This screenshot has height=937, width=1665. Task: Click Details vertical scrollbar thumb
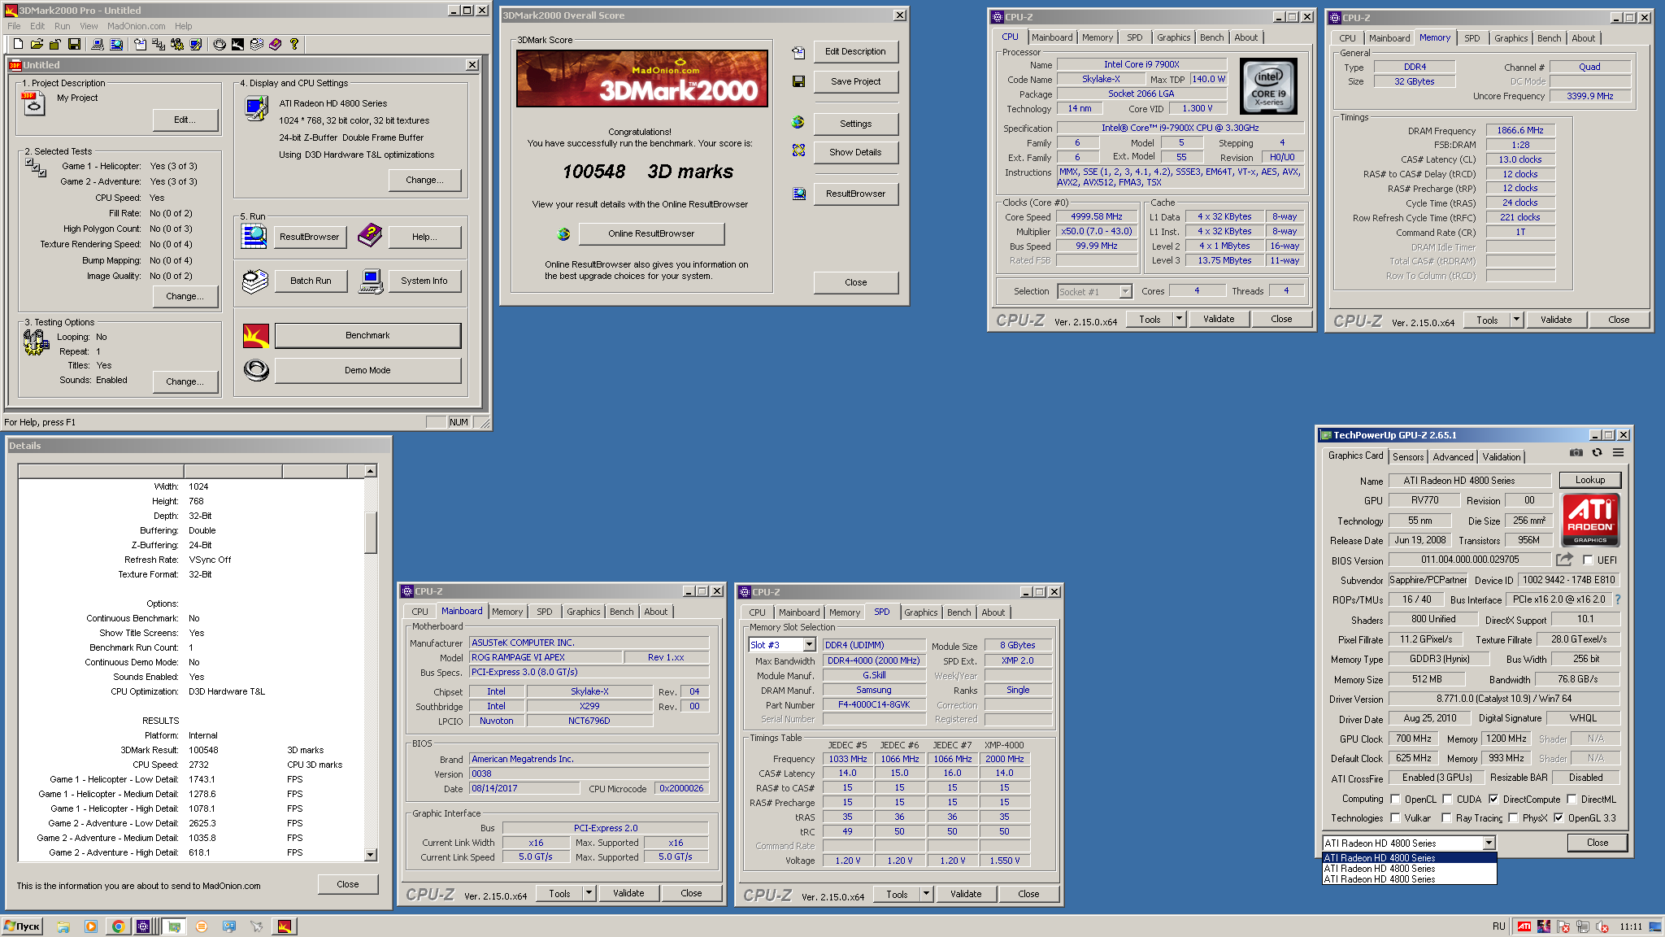pos(371,533)
